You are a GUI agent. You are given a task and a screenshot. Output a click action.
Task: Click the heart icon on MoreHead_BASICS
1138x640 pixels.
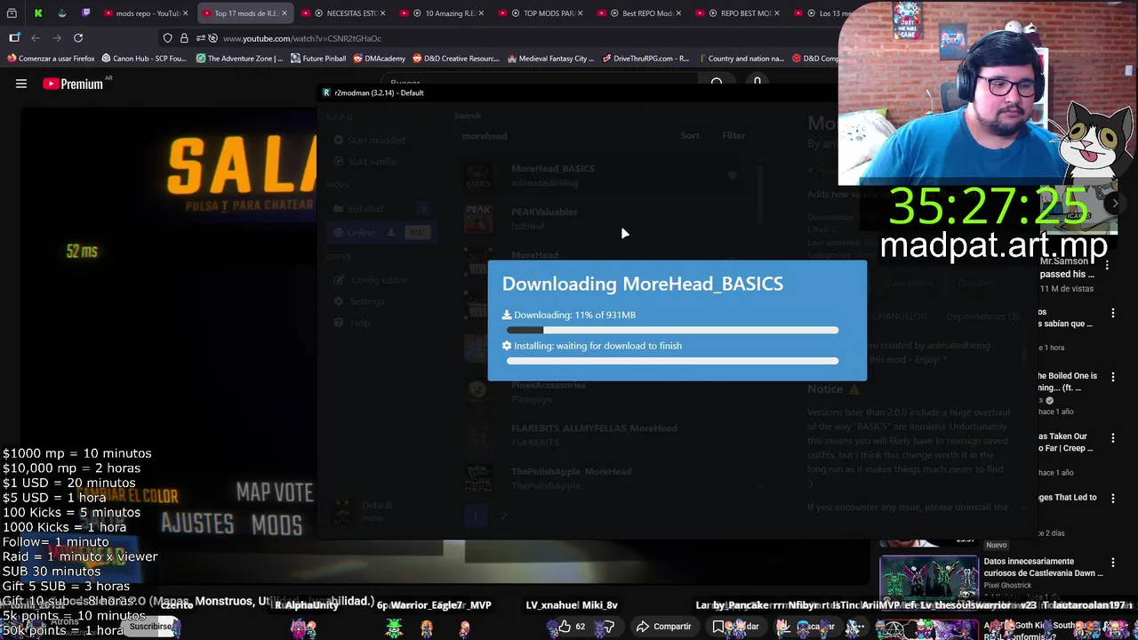[x=732, y=176]
